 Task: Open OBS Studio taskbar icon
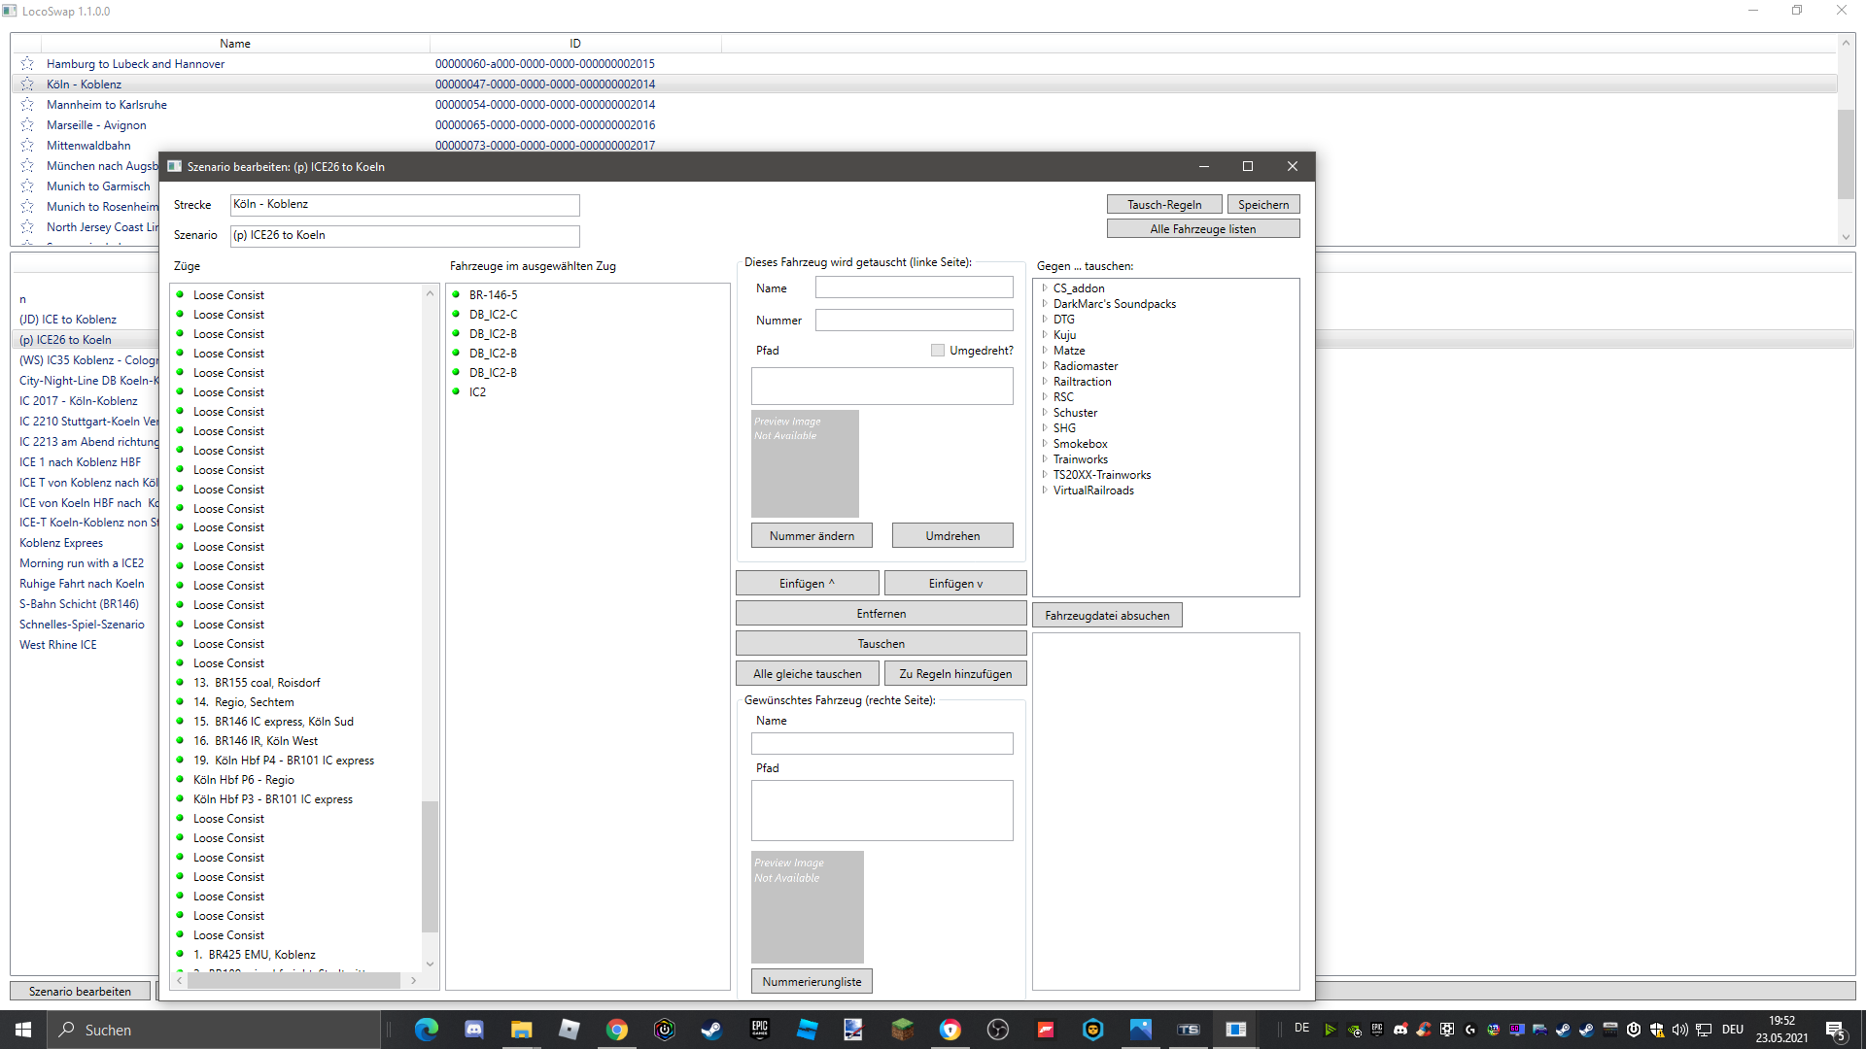click(x=998, y=1030)
